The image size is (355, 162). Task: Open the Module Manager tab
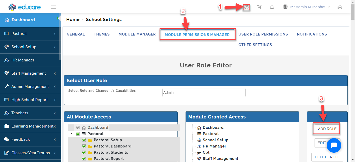click(137, 34)
